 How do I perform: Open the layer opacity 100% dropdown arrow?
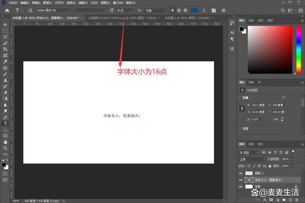coord(292,159)
